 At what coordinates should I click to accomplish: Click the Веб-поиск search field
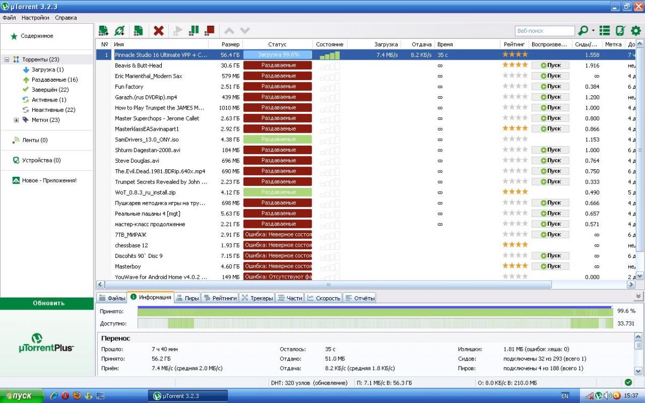[544, 31]
